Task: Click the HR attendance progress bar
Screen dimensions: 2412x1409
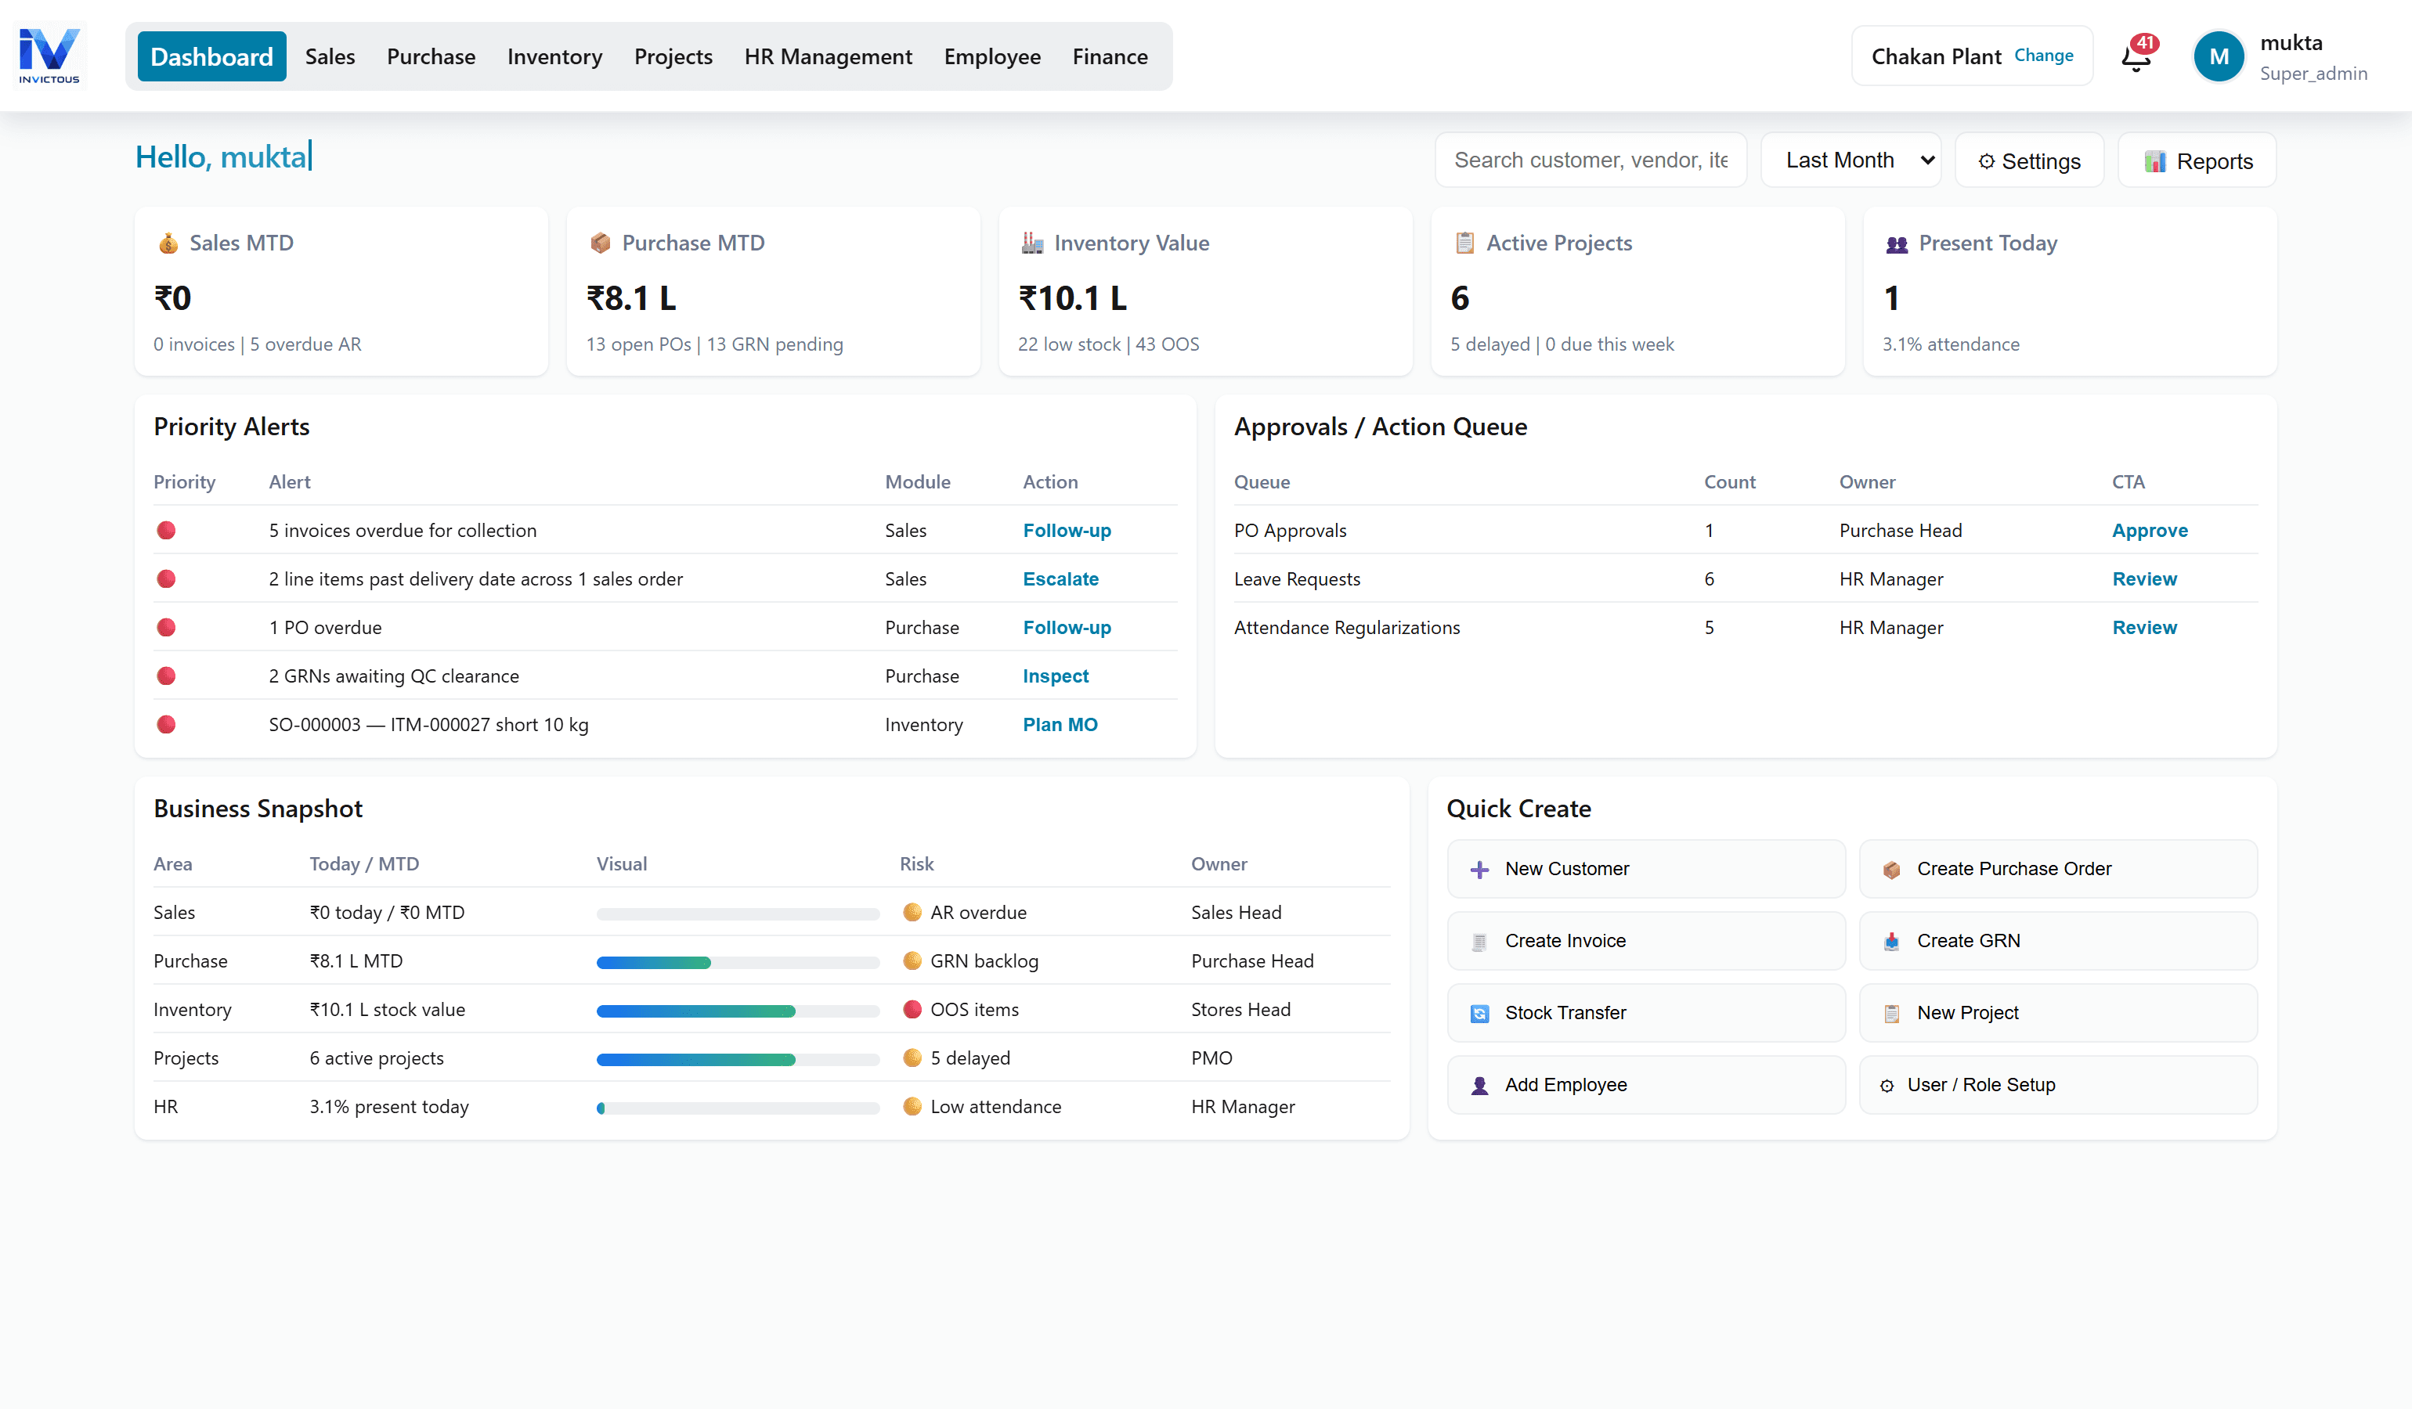Action: tap(737, 1108)
